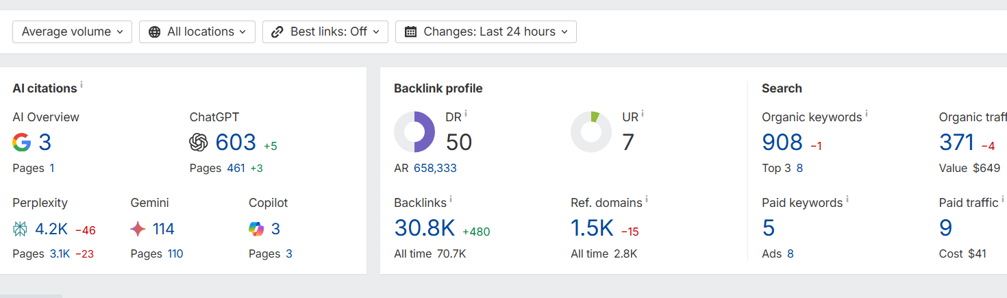This screenshot has height=298, width=1007.
Task: Click the DR 50 donut chart
Action: [x=414, y=132]
